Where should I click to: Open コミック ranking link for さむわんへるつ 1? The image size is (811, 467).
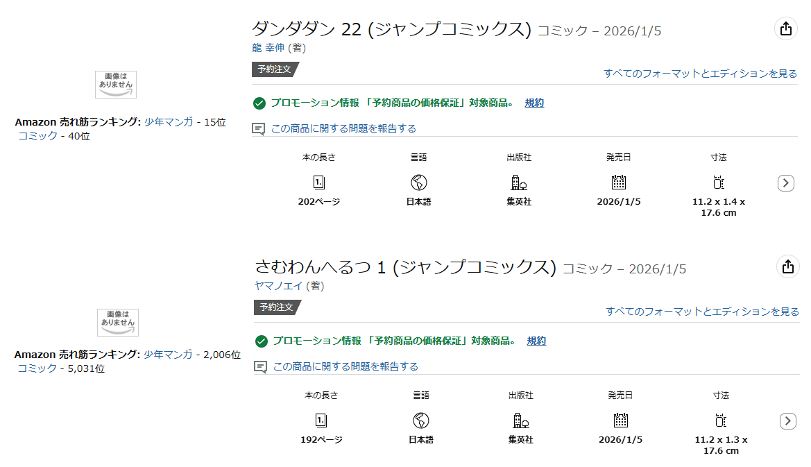[x=37, y=368]
